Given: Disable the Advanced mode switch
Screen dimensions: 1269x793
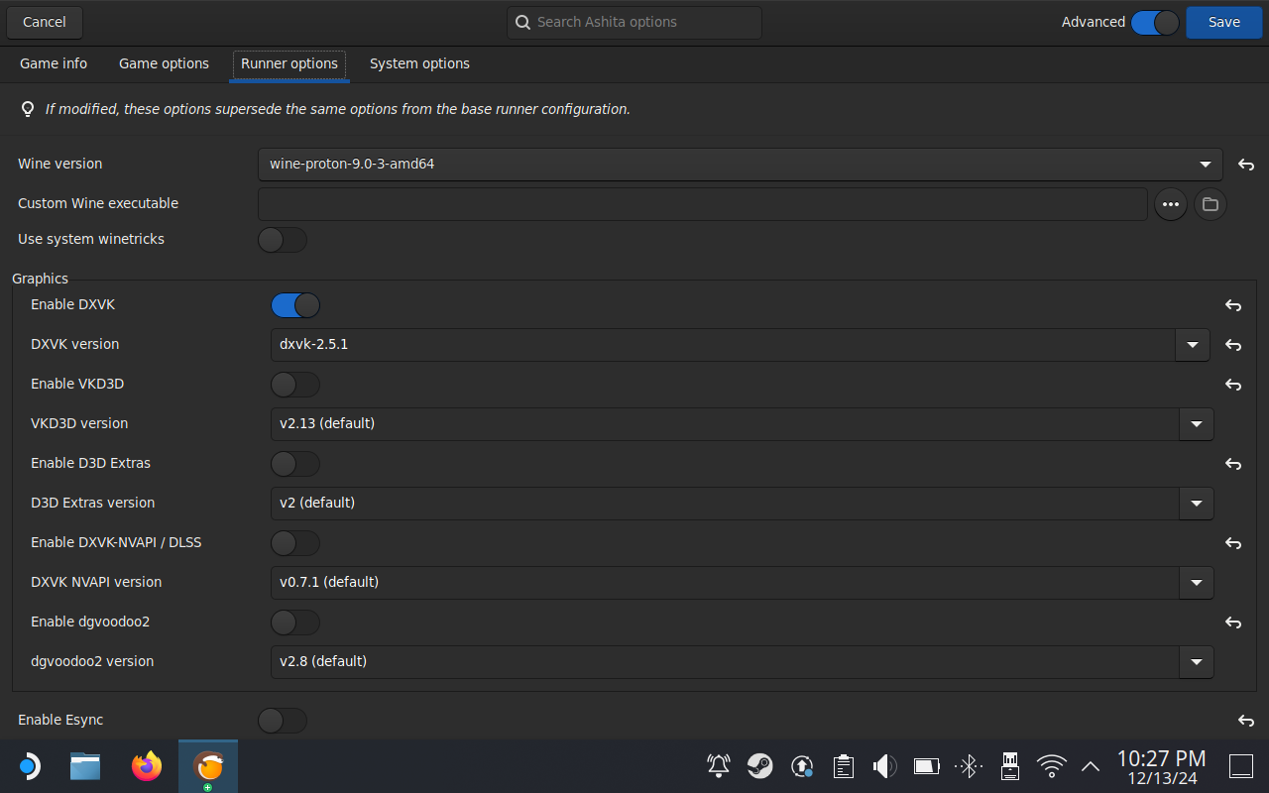Looking at the screenshot, I should (1155, 22).
